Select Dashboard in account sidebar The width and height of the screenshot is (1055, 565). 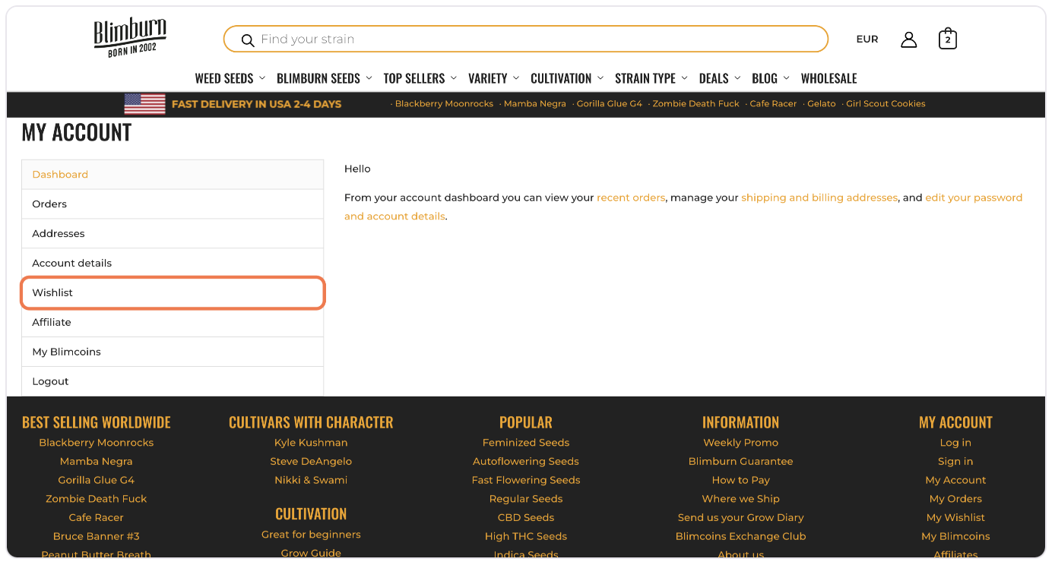point(173,175)
